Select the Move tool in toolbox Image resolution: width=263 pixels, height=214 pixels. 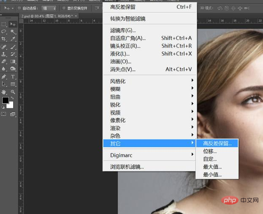click(x=13, y=24)
